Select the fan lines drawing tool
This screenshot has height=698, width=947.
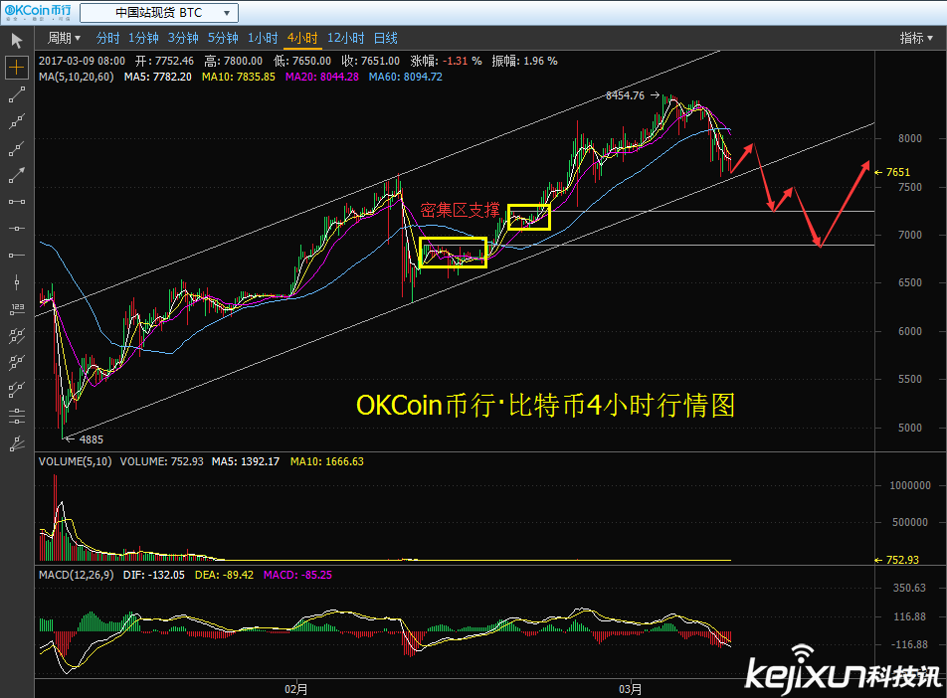point(16,443)
